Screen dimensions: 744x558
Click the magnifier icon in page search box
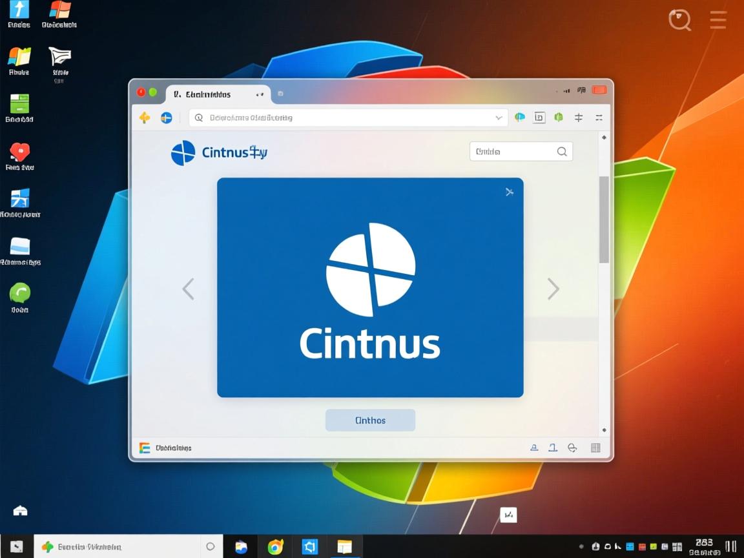click(x=562, y=152)
